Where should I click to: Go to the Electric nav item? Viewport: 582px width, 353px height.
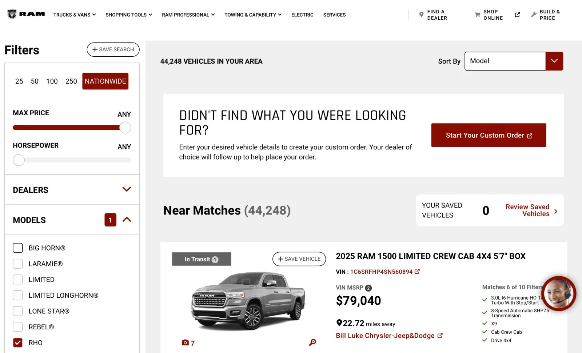[x=302, y=15]
